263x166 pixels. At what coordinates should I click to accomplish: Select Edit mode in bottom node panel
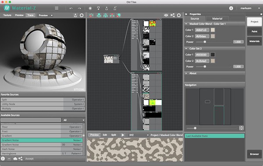click(x=105, y=135)
